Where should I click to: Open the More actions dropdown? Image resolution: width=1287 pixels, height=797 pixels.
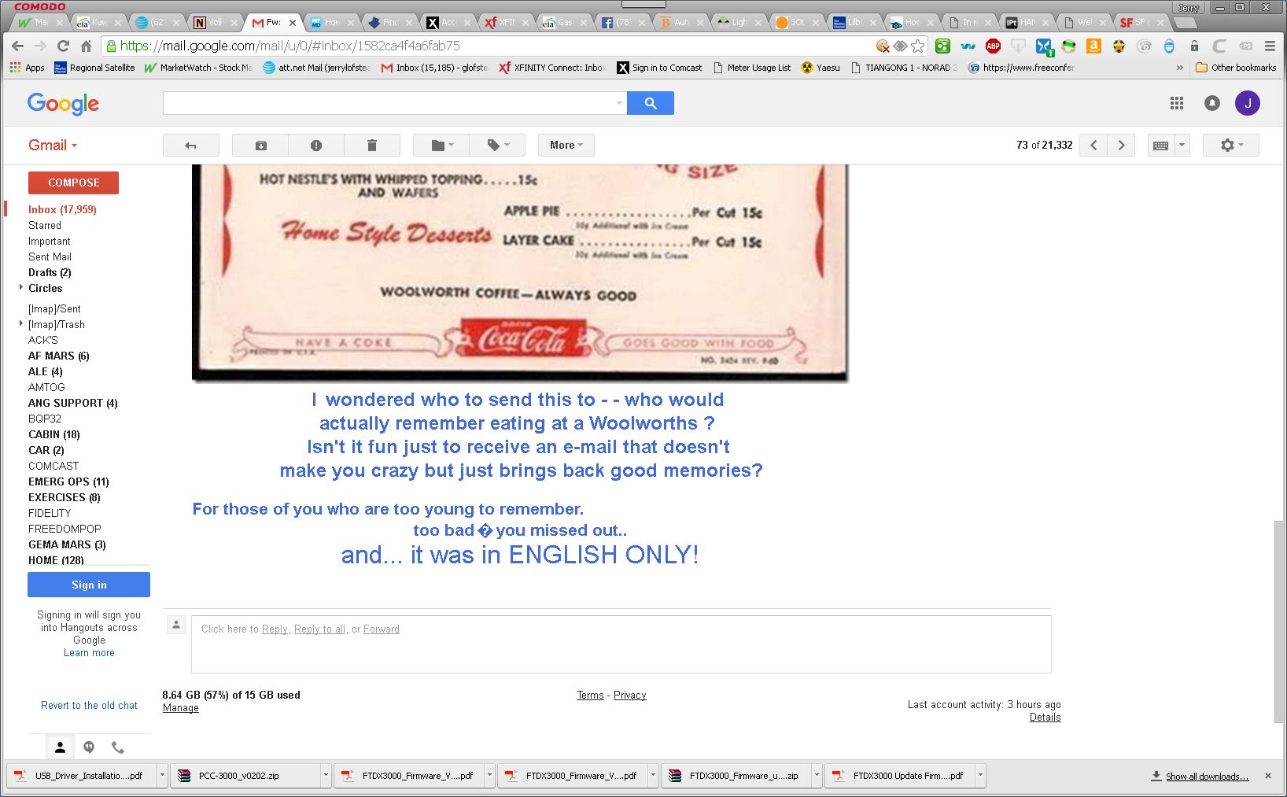566,146
